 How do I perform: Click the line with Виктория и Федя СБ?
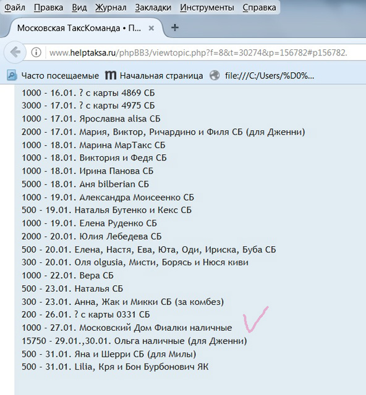point(94,158)
